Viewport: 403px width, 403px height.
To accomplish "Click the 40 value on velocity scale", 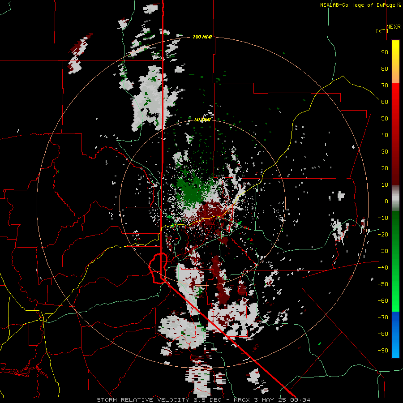I will coord(385,135).
